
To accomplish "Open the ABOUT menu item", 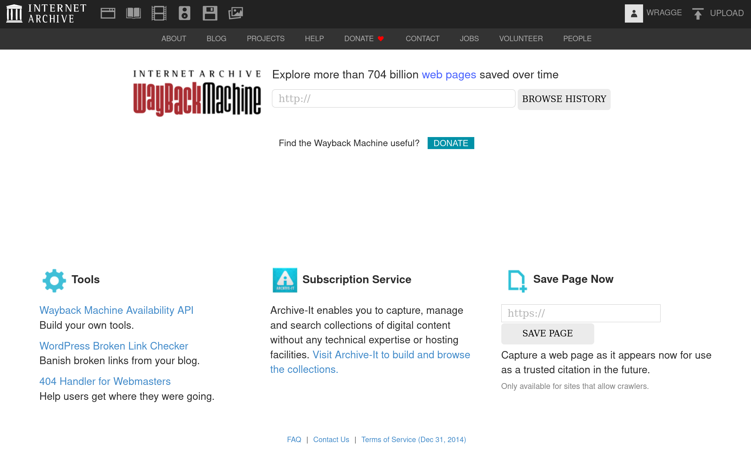I will [174, 39].
